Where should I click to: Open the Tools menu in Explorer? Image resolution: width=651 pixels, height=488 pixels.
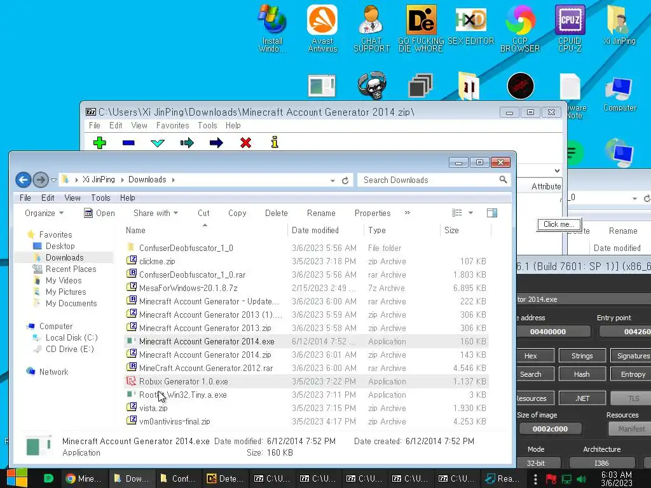tap(100, 198)
